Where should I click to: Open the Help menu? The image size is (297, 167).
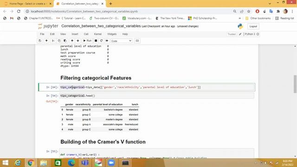pyautogui.click(x=125, y=34)
